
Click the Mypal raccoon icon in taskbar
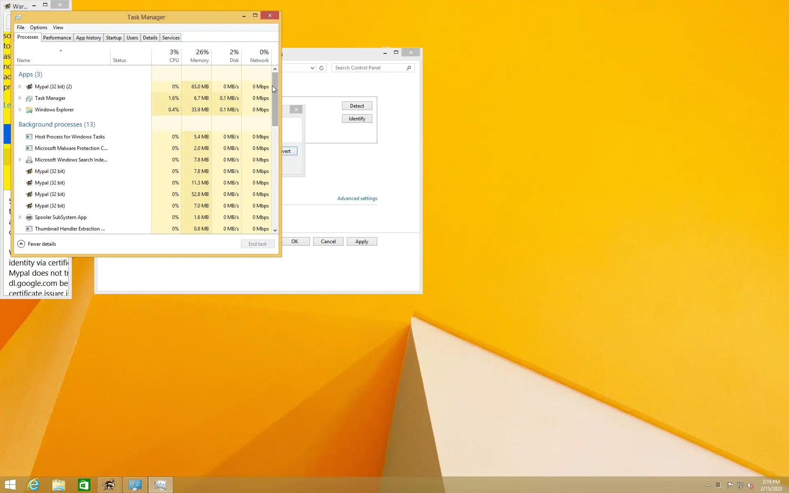109,485
